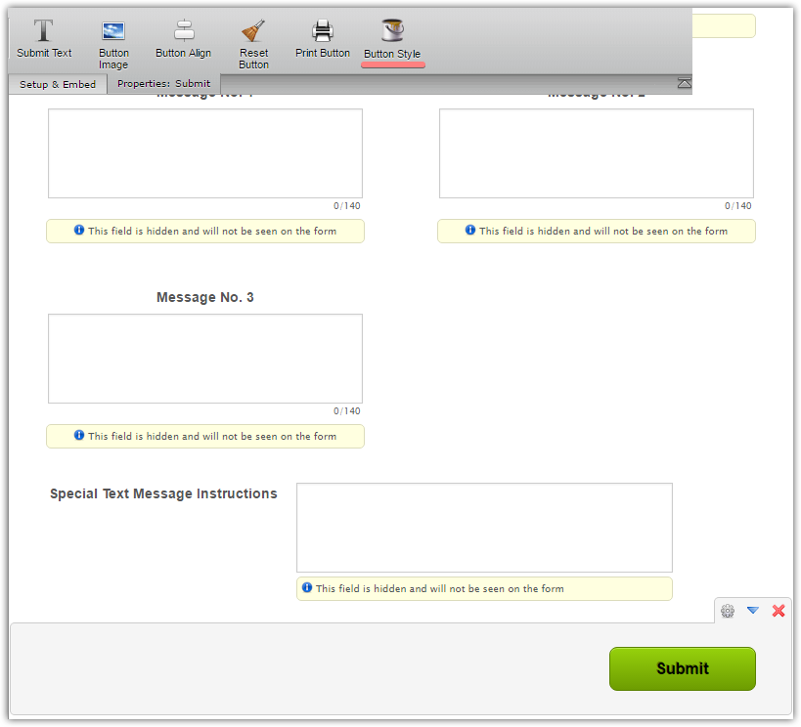
Task: Click the top-right message text area
Action: [x=597, y=153]
